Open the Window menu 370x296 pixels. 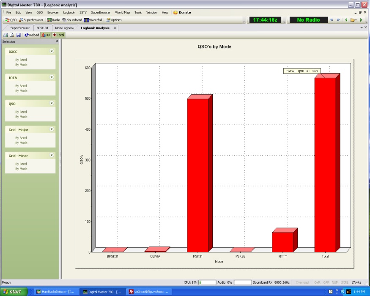click(152, 13)
